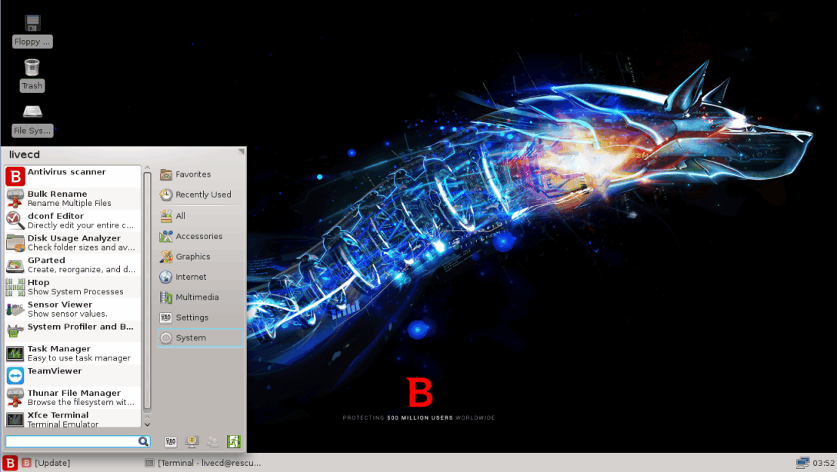Click the green log out icon
The width and height of the screenshot is (837, 472).
click(233, 441)
